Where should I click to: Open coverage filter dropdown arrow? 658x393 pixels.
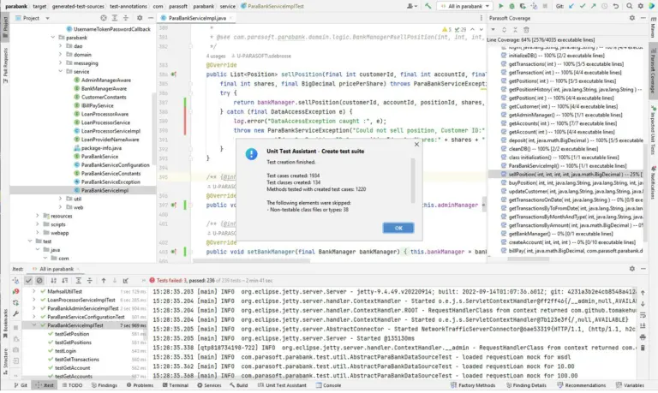coord(493,30)
